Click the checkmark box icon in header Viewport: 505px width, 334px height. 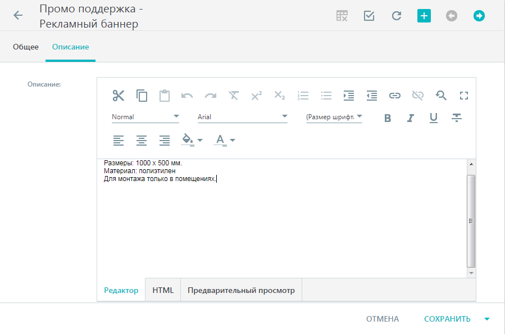point(369,16)
